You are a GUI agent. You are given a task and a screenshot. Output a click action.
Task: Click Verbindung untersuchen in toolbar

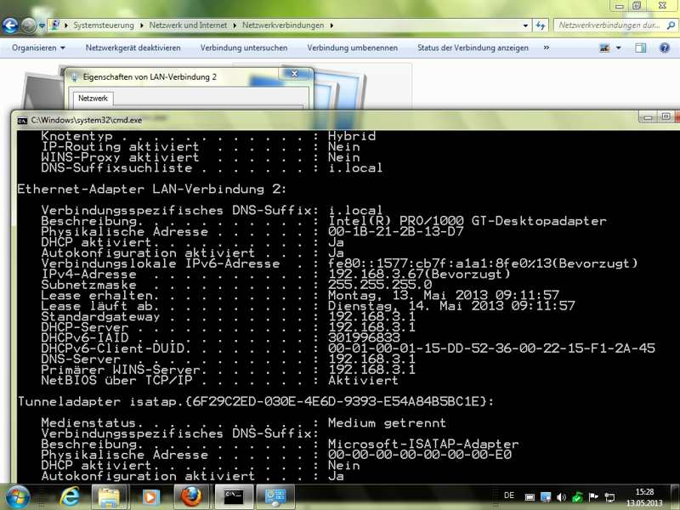pos(243,48)
